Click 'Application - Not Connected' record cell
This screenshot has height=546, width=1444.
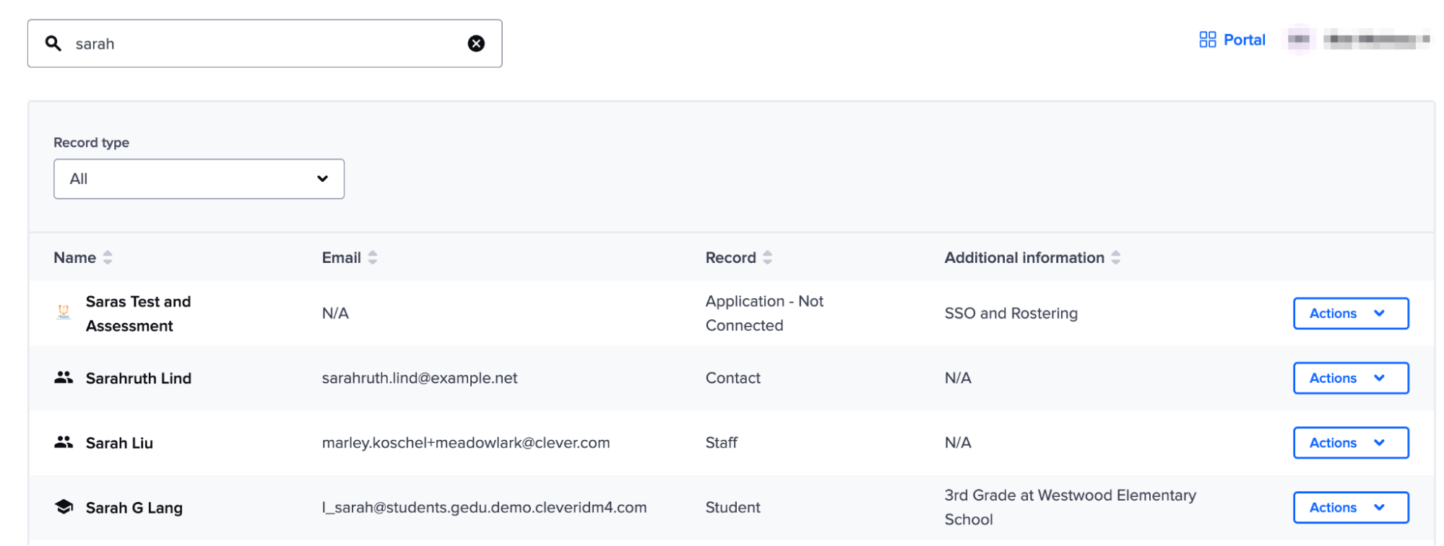pos(764,313)
